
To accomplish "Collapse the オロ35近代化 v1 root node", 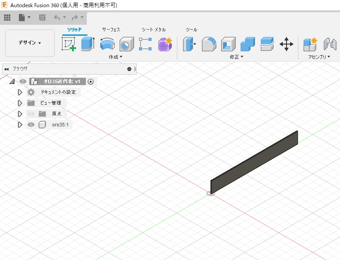I will click(12, 81).
